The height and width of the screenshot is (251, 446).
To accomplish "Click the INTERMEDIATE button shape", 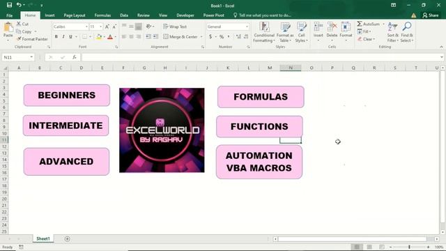I will pos(66,125).
